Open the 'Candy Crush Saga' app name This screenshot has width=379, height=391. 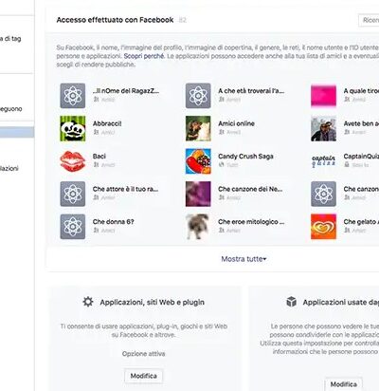[245, 156]
